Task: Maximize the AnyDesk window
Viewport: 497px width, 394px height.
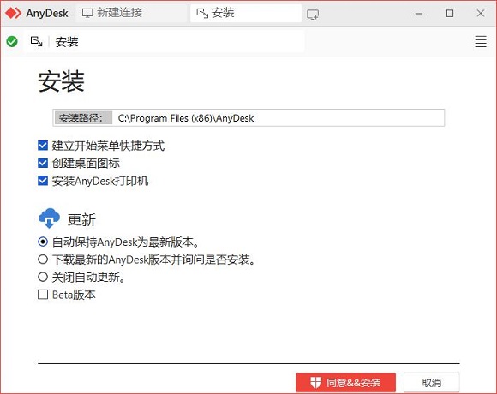Action: [450, 14]
